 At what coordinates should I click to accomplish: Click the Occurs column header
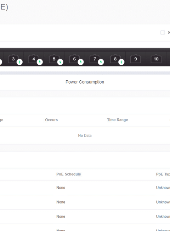pos(51,120)
